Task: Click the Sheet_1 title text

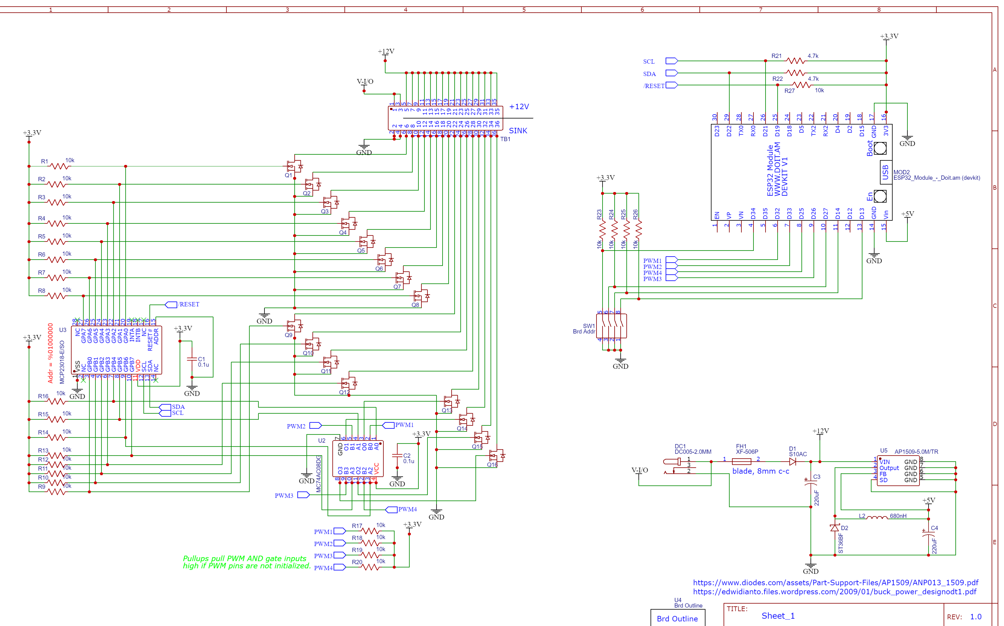Action: pyautogui.click(x=778, y=616)
